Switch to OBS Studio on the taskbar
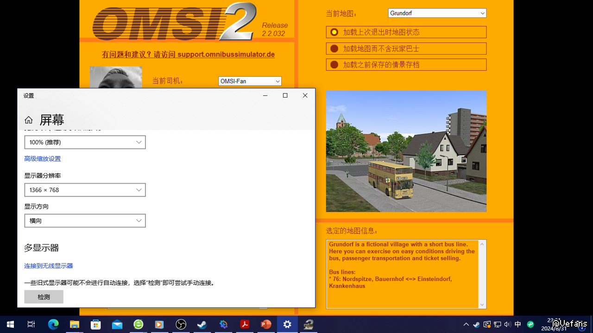Viewport: 593px width, 333px height. 181,324
